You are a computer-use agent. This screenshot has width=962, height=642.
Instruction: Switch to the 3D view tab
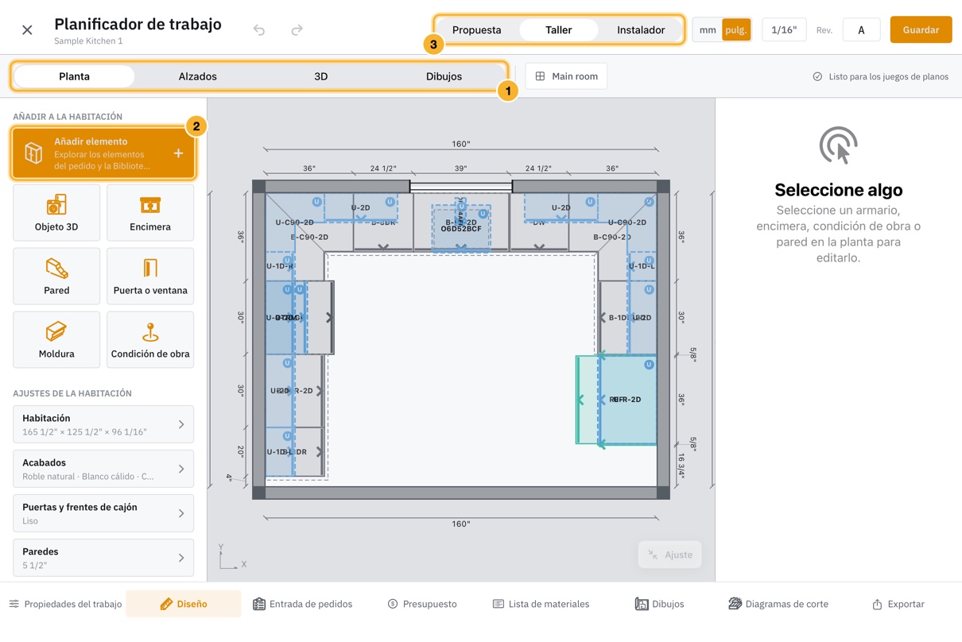tap(321, 76)
